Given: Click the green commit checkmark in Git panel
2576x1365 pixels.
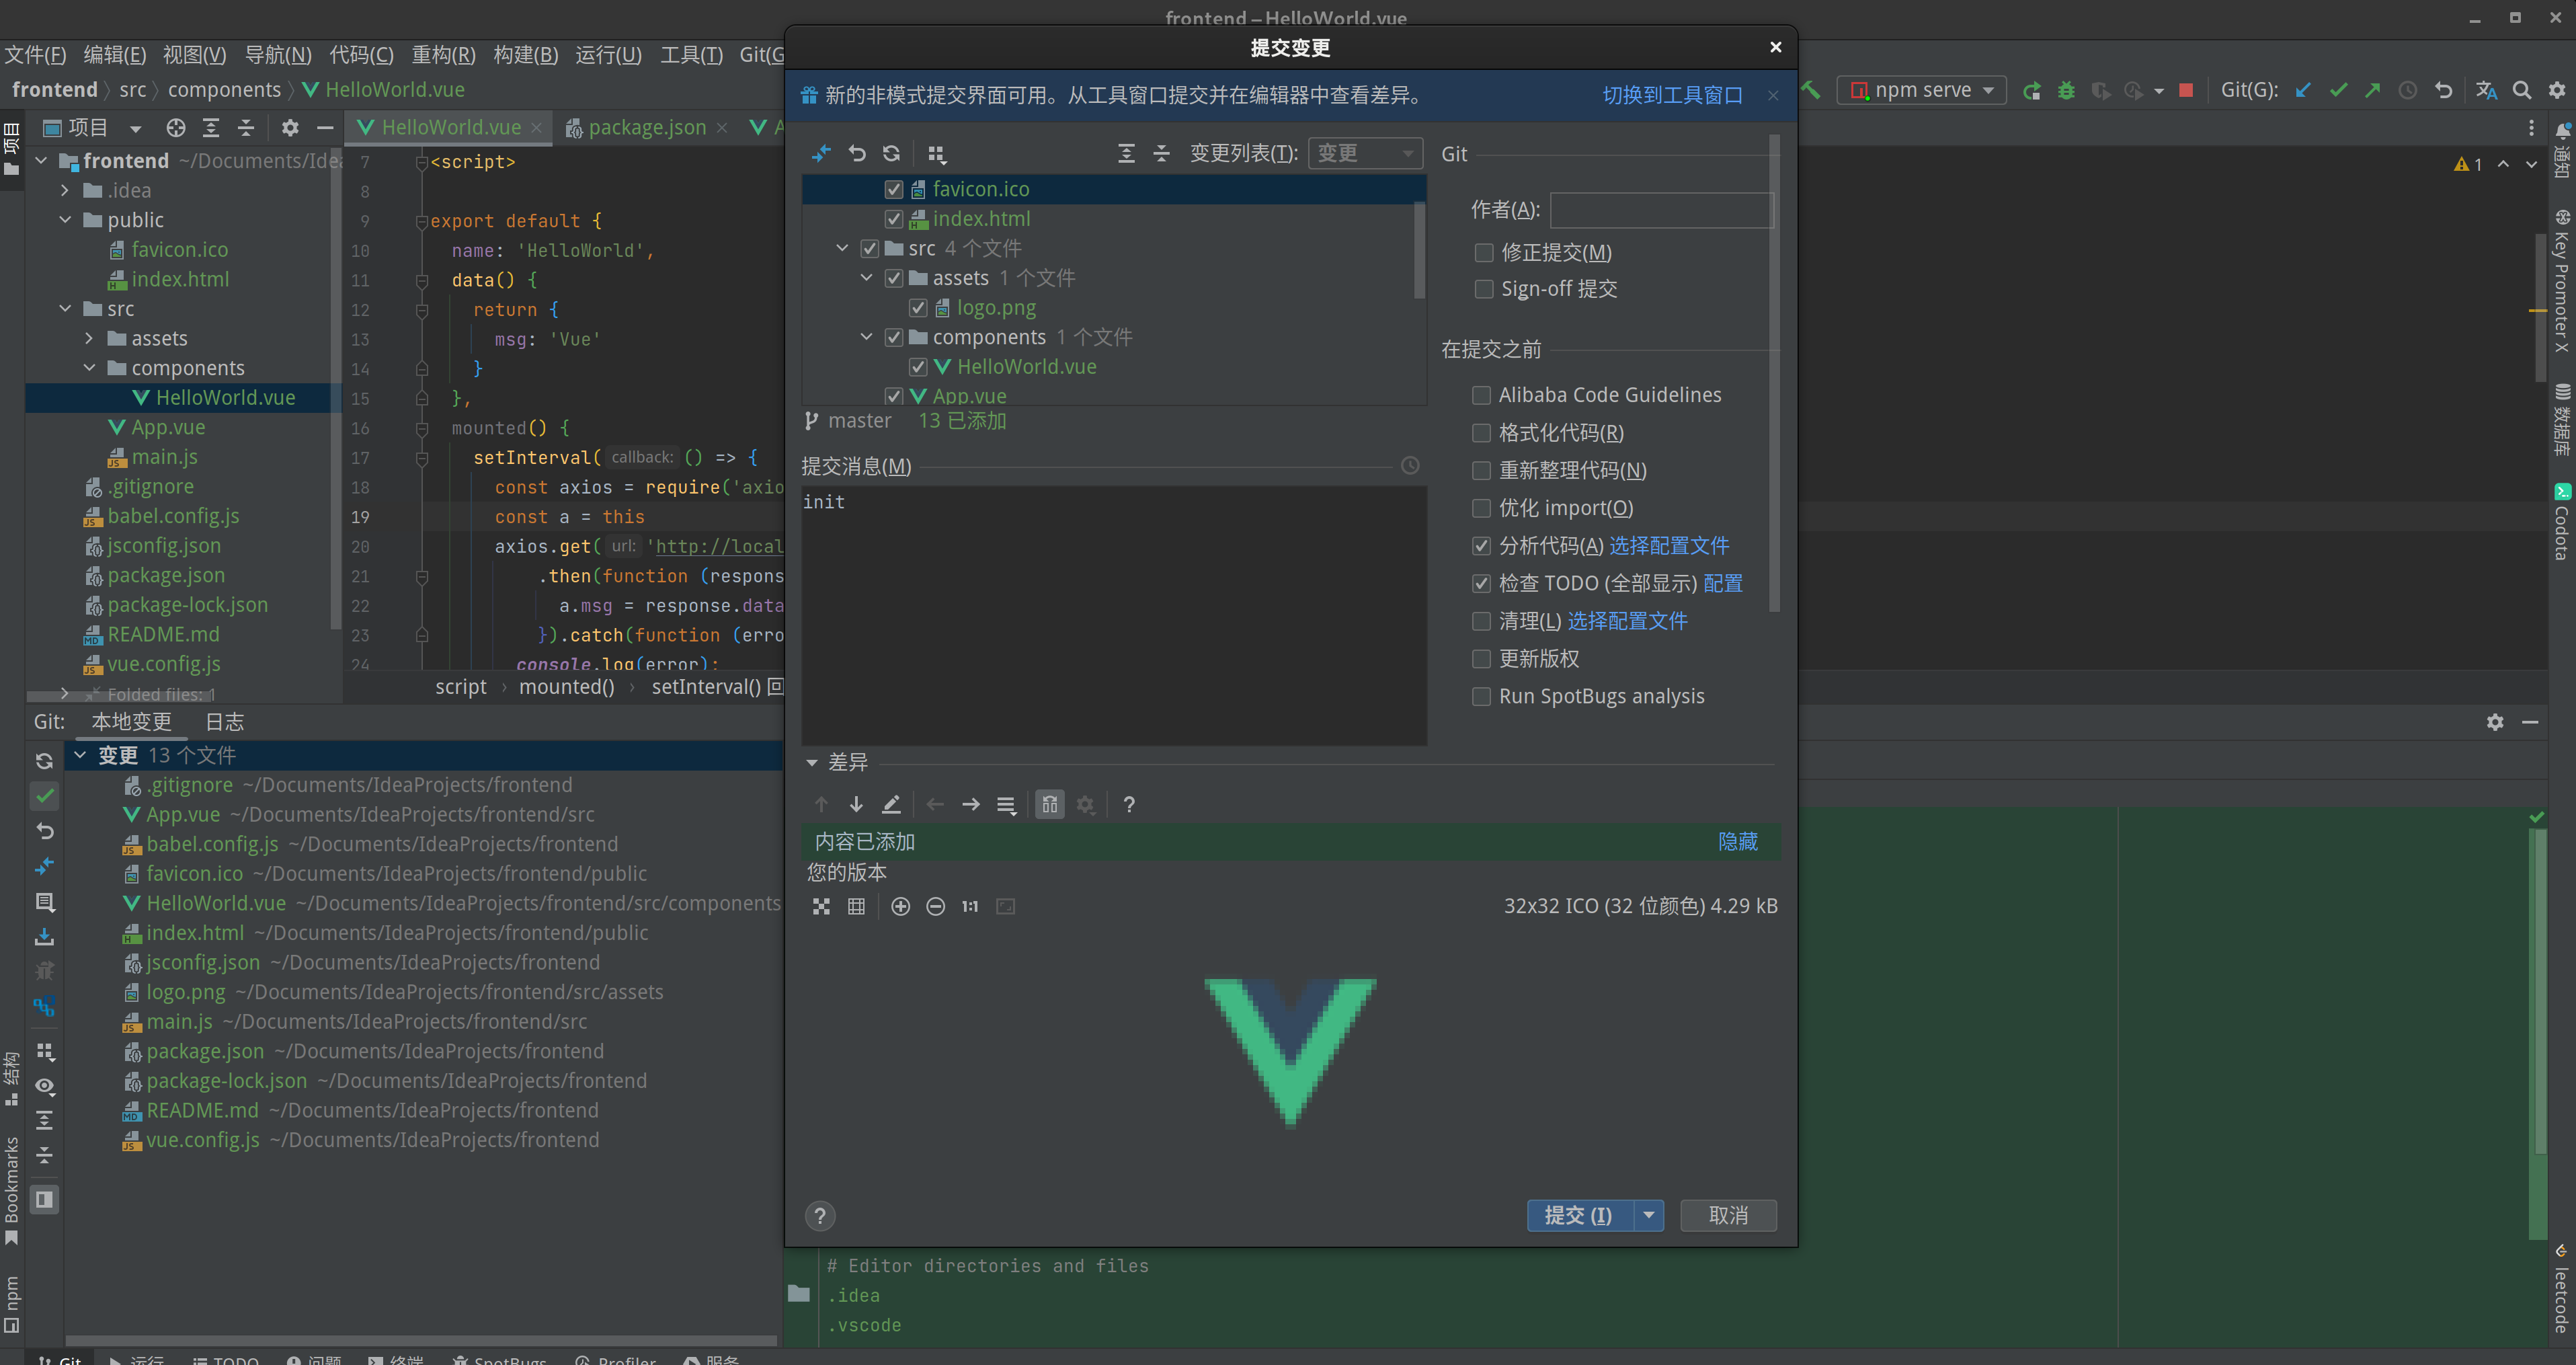Looking at the screenshot, I should (44, 796).
